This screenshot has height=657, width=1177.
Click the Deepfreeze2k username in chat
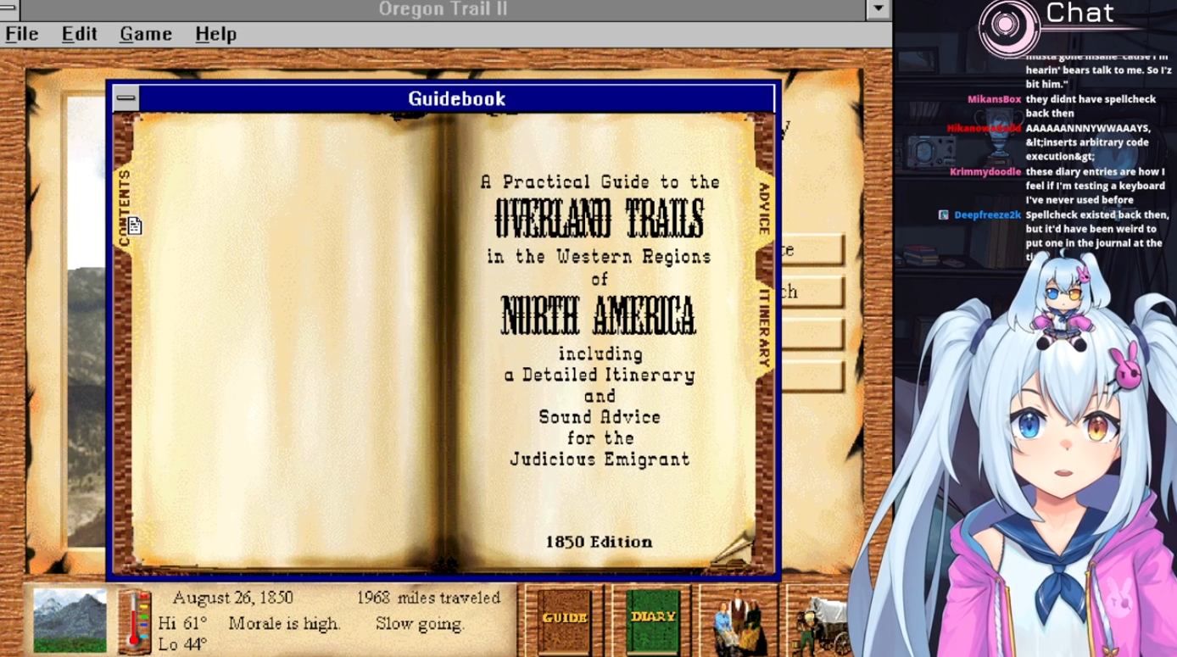987,214
